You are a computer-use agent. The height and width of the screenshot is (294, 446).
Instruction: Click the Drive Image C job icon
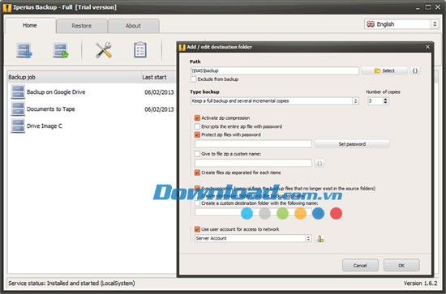point(18,126)
